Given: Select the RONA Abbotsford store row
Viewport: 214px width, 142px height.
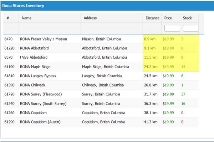Looking at the screenshot, I should pos(101,48).
